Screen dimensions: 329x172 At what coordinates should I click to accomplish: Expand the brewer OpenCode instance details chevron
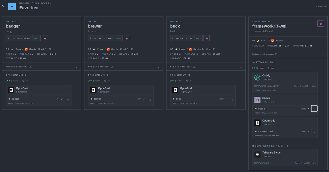150,100
